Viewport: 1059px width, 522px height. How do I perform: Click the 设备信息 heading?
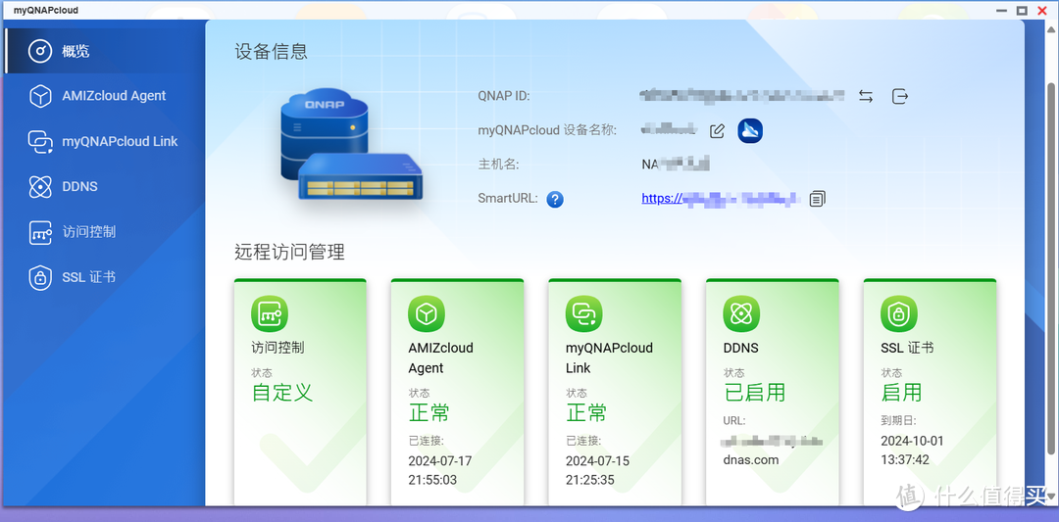coord(272,51)
